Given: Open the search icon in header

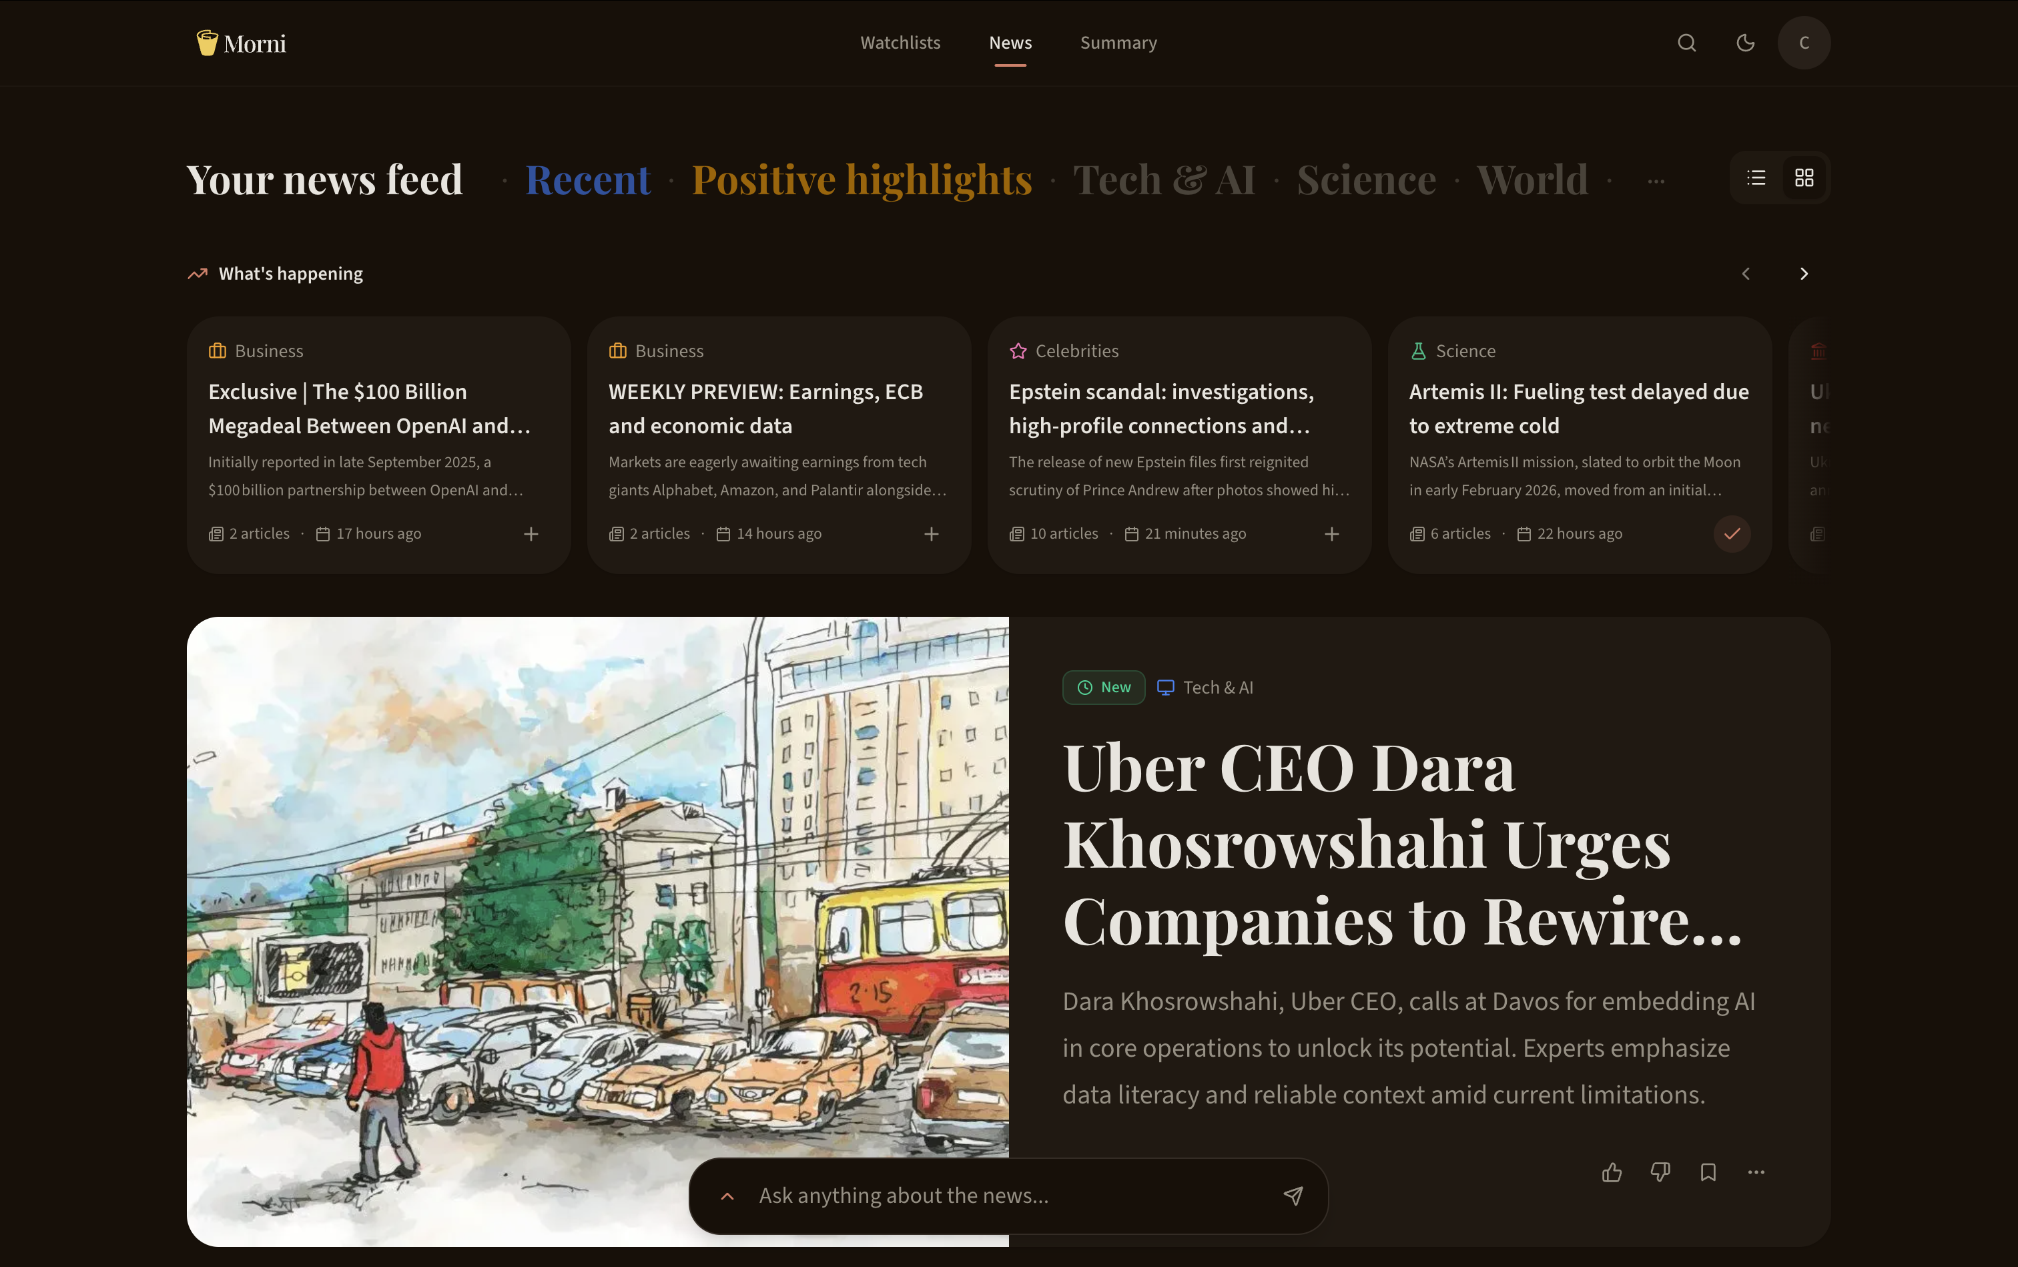Looking at the screenshot, I should [x=1686, y=43].
